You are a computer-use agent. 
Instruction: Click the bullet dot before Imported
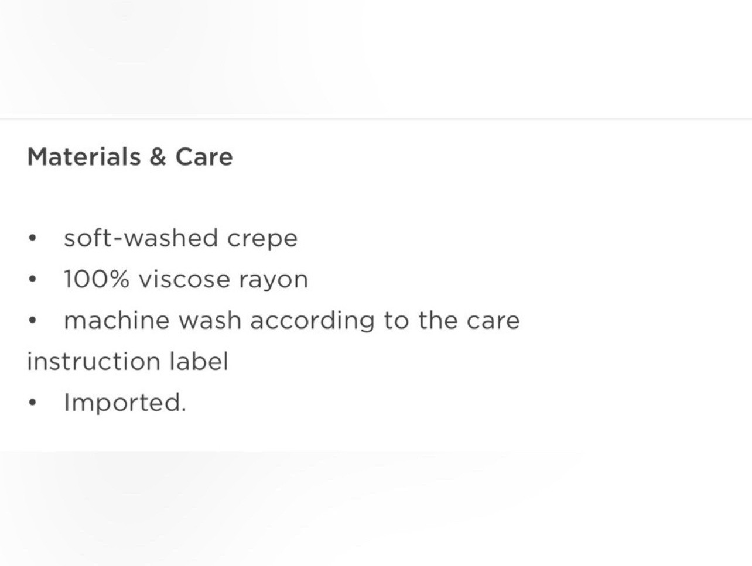tap(33, 403)
